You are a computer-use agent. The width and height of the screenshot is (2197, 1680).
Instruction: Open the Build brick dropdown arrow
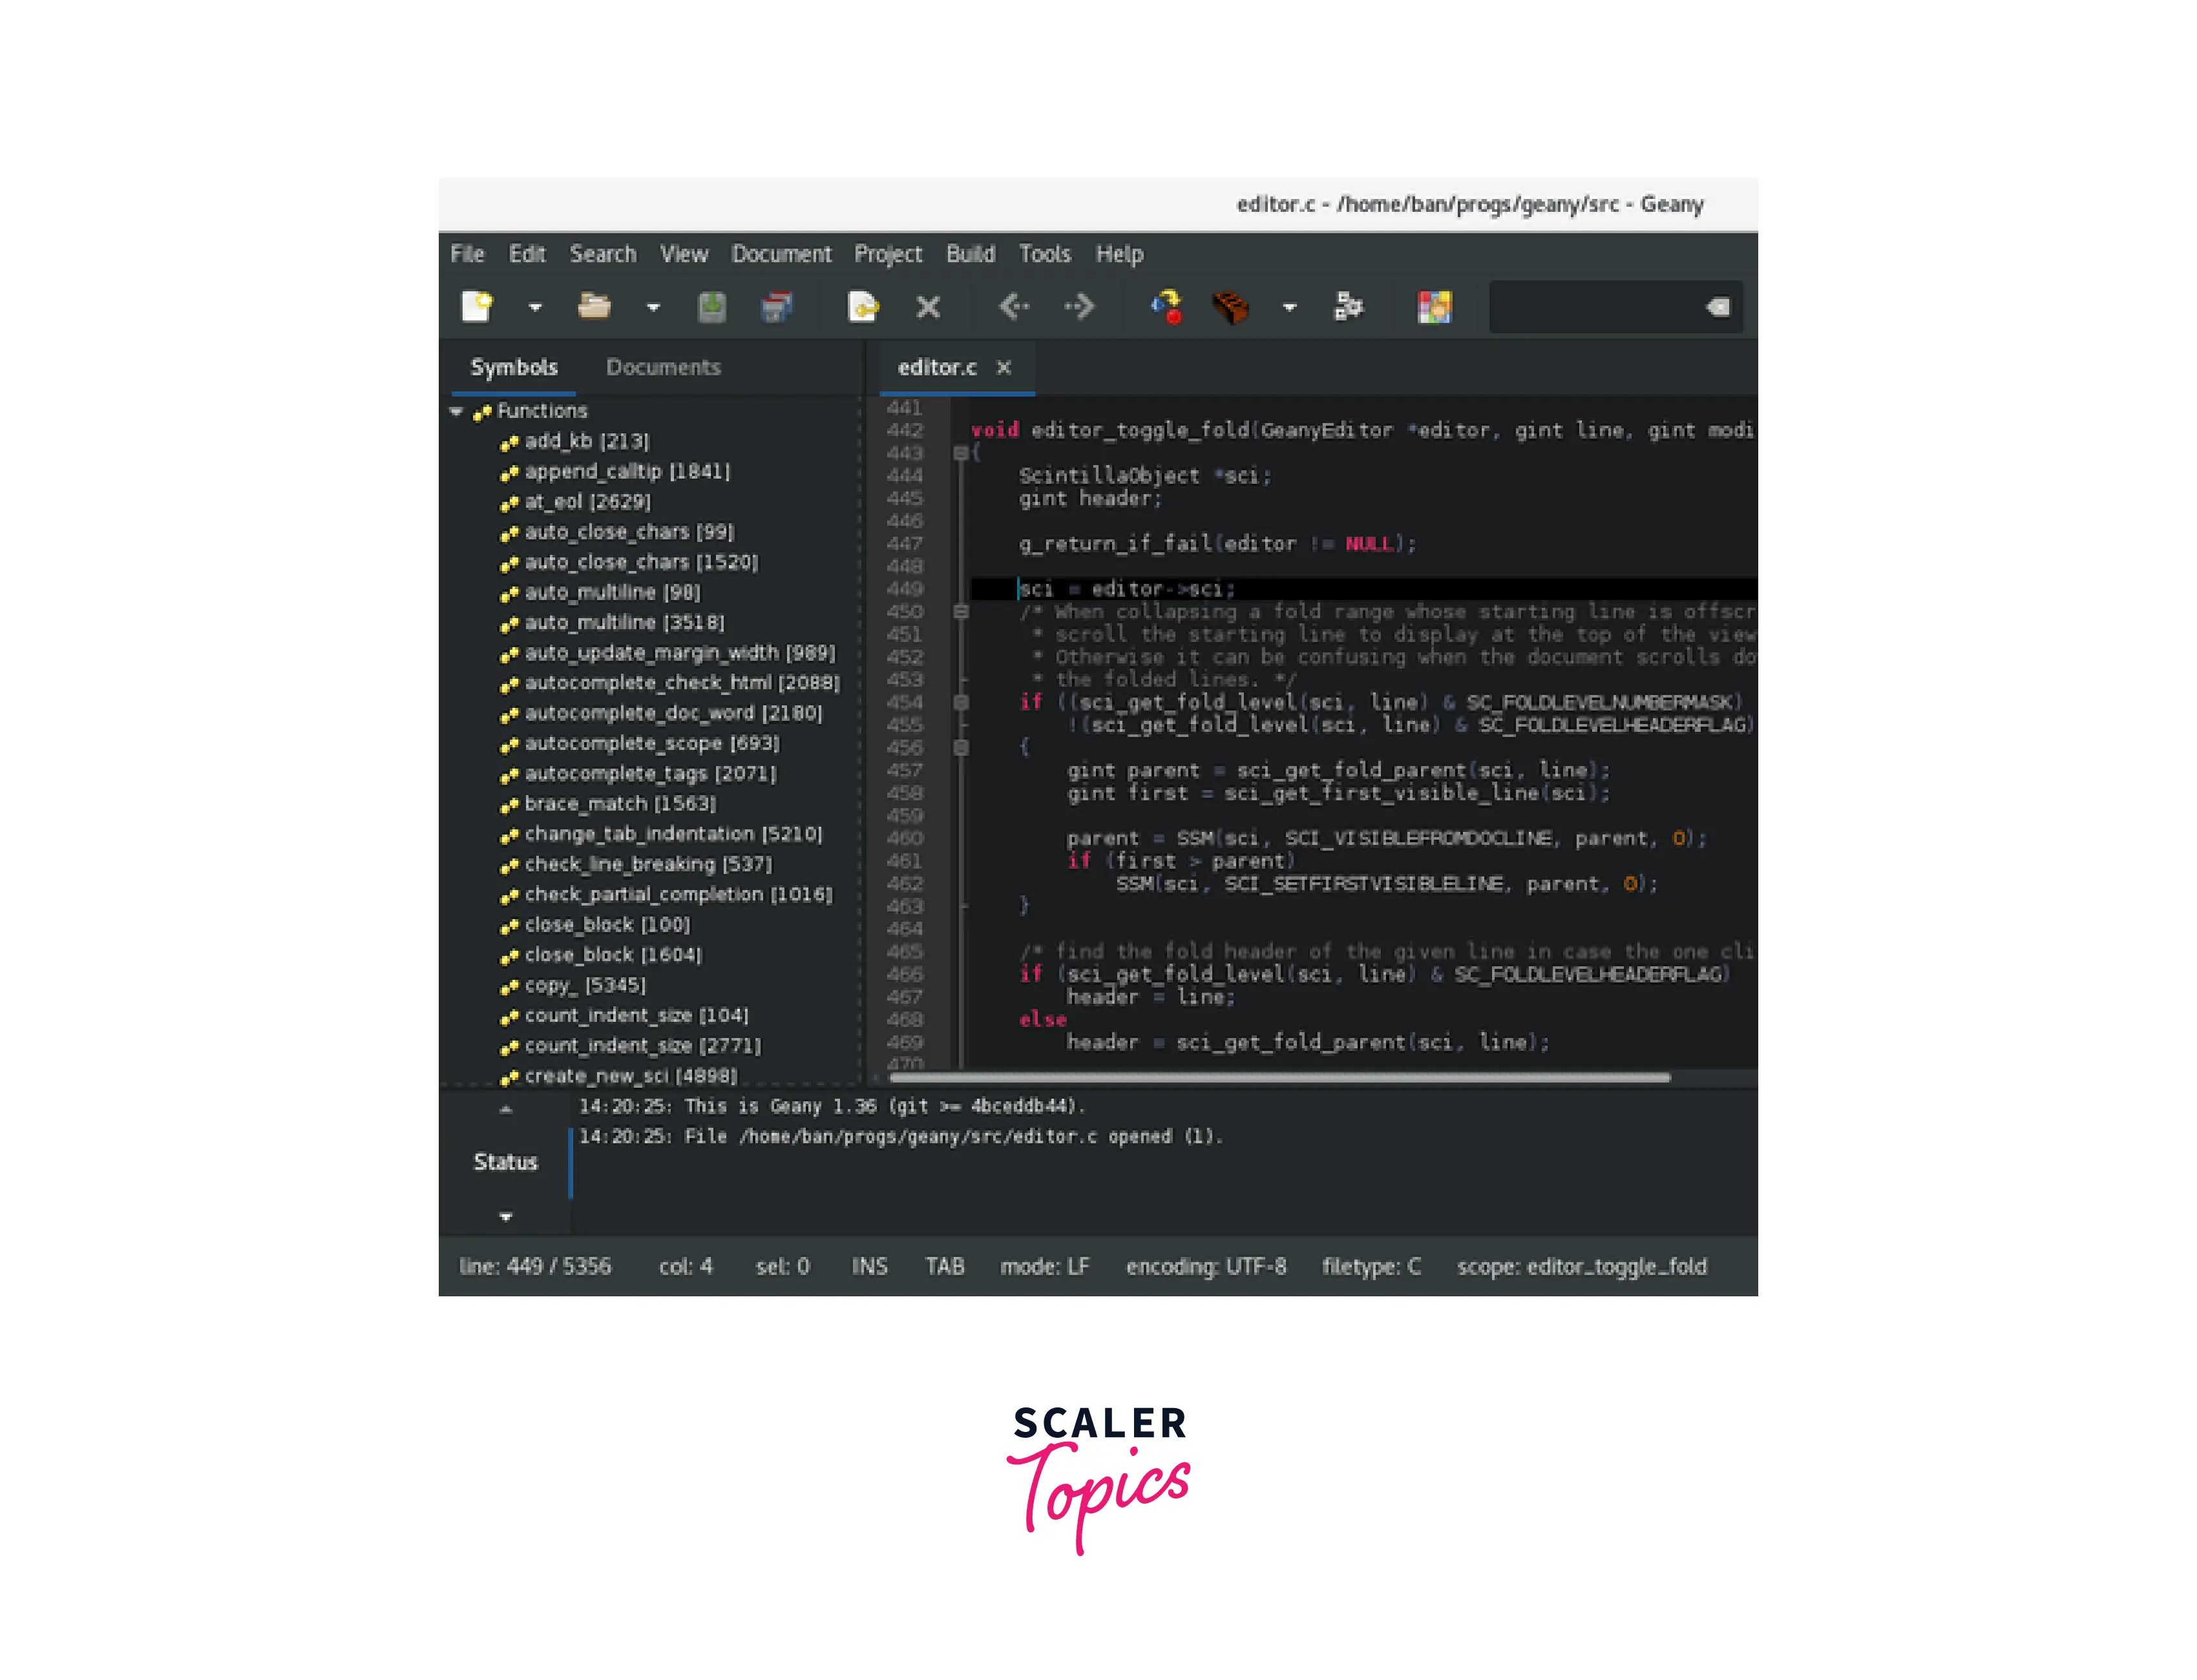click(1290, 308)
